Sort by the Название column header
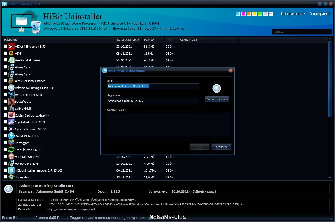 (x=55, y=40)
